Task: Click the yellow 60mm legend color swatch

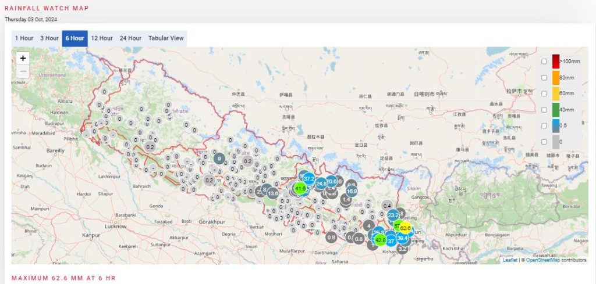Action: (x=555, y=94)
